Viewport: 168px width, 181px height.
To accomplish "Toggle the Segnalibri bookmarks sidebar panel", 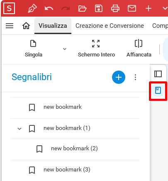I will click(158, 90).
